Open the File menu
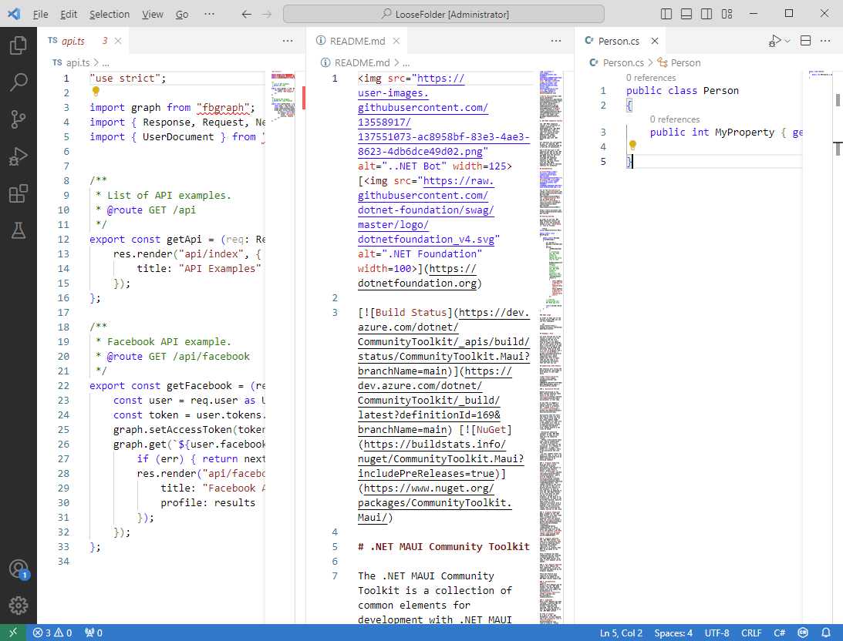Screen dimensions: 843x641 [x=40, y=14]
